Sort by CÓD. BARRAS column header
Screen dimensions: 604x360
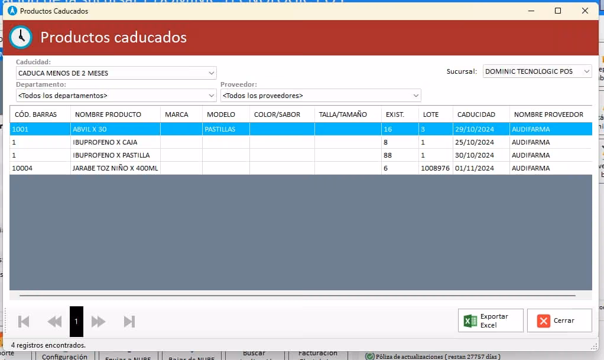[40, 114]
